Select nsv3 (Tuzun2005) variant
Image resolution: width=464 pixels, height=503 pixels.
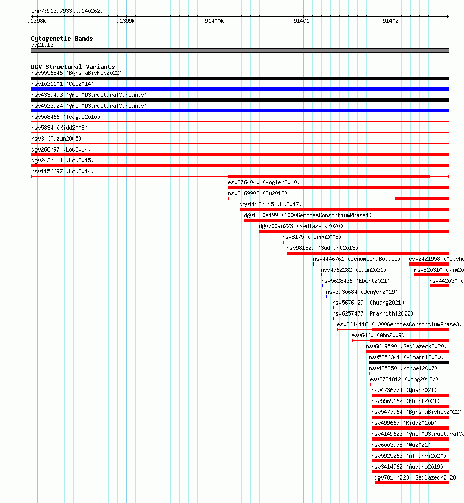(56, 139)
